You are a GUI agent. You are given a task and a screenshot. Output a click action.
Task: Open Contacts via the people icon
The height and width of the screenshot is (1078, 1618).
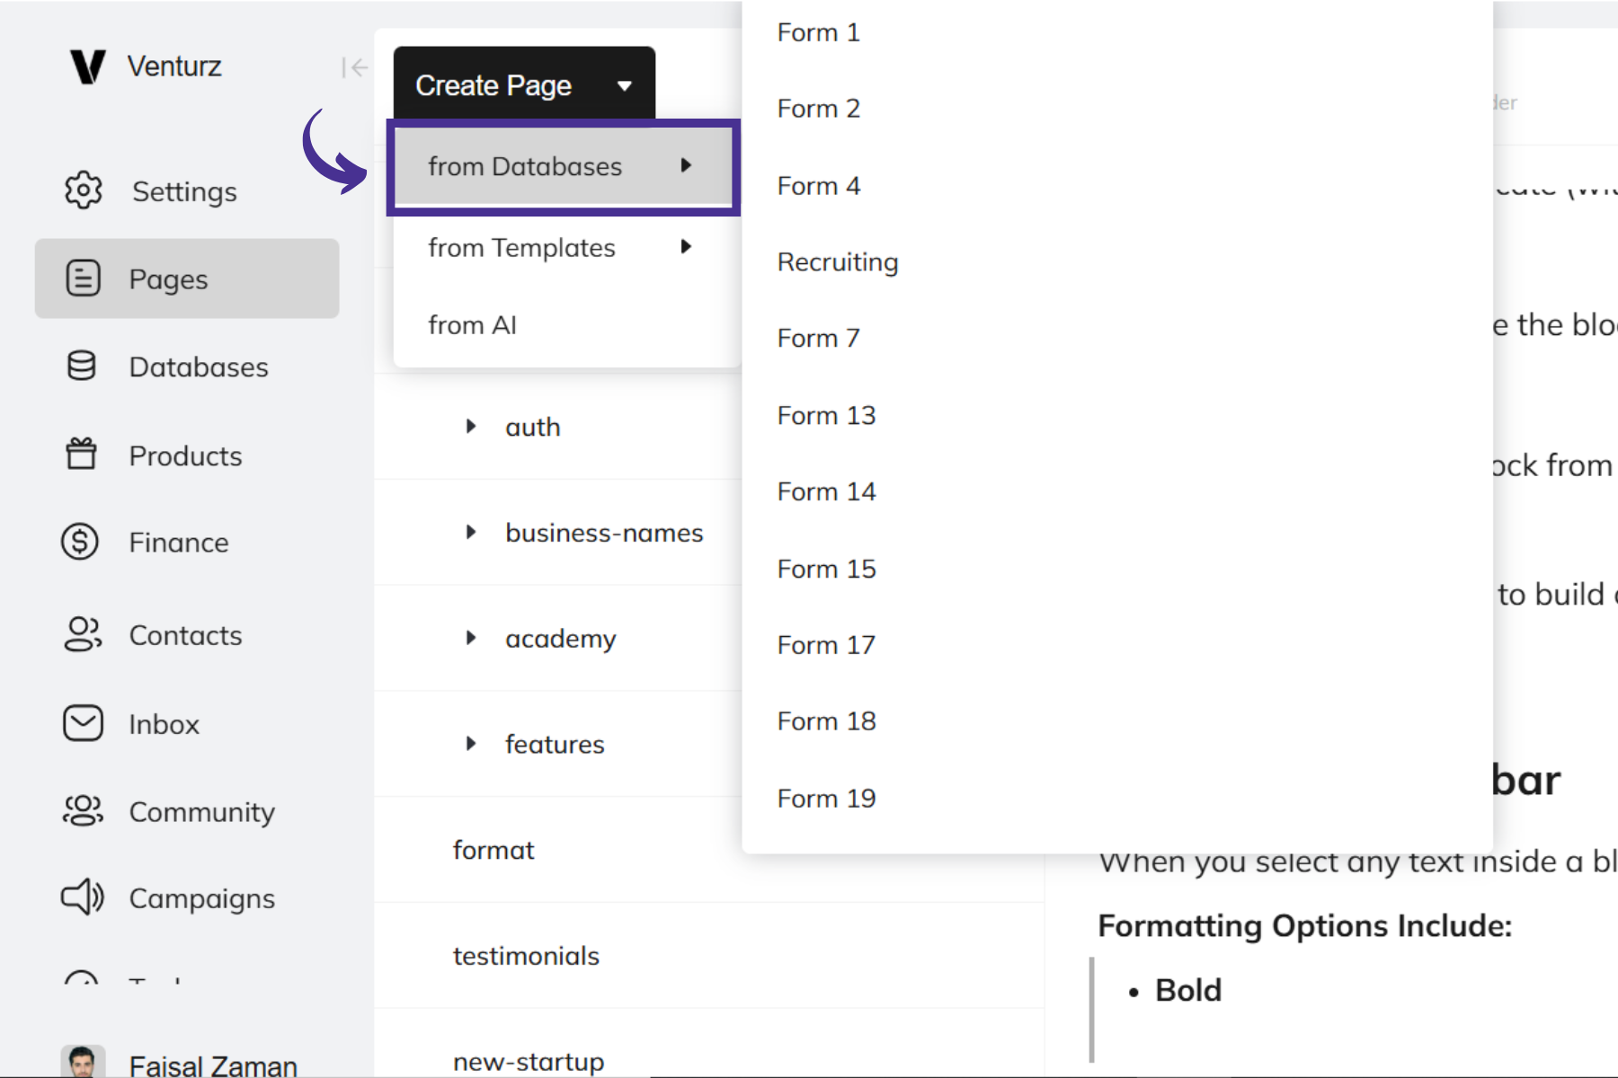click(x=82, y=634)
